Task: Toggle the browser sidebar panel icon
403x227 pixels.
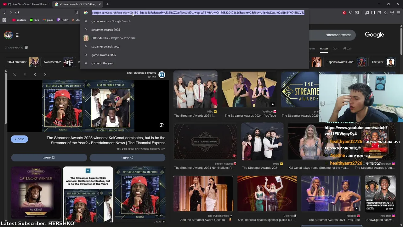Action: (x=373, y=13)
